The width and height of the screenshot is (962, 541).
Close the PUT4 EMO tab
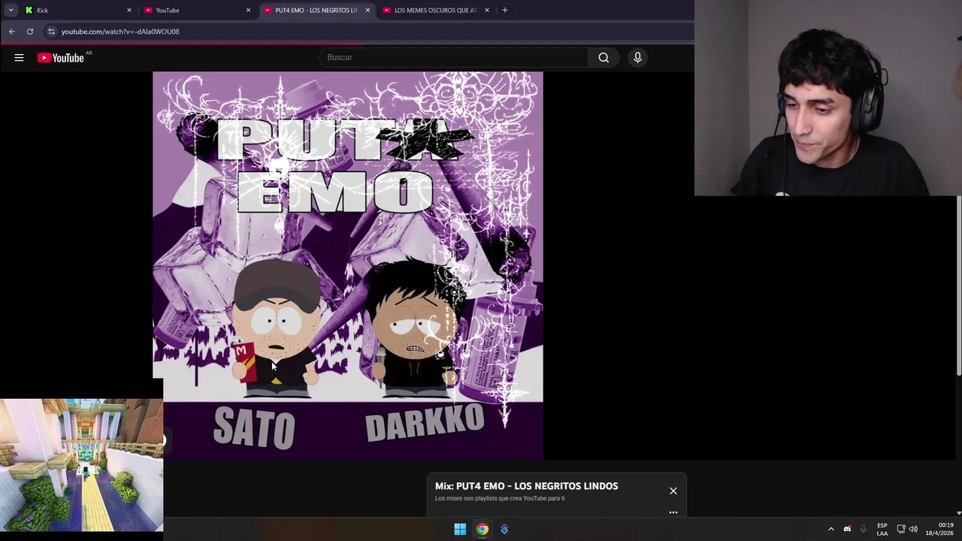click(368, 10)
